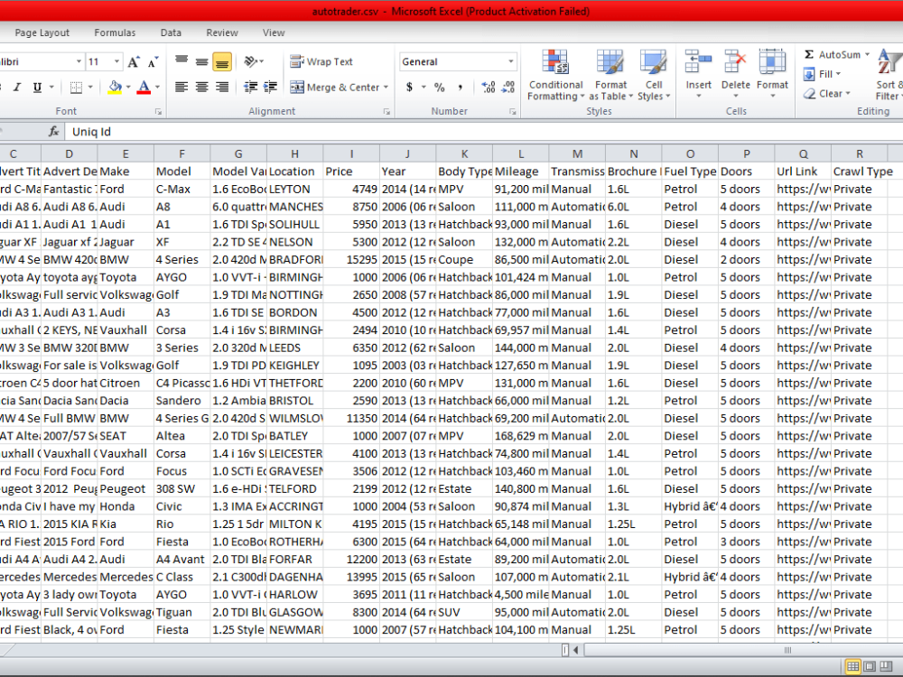Open text orientation options
Image resolution: width=903 pixels, height=677 pixels.
click(x=254, y=61)
